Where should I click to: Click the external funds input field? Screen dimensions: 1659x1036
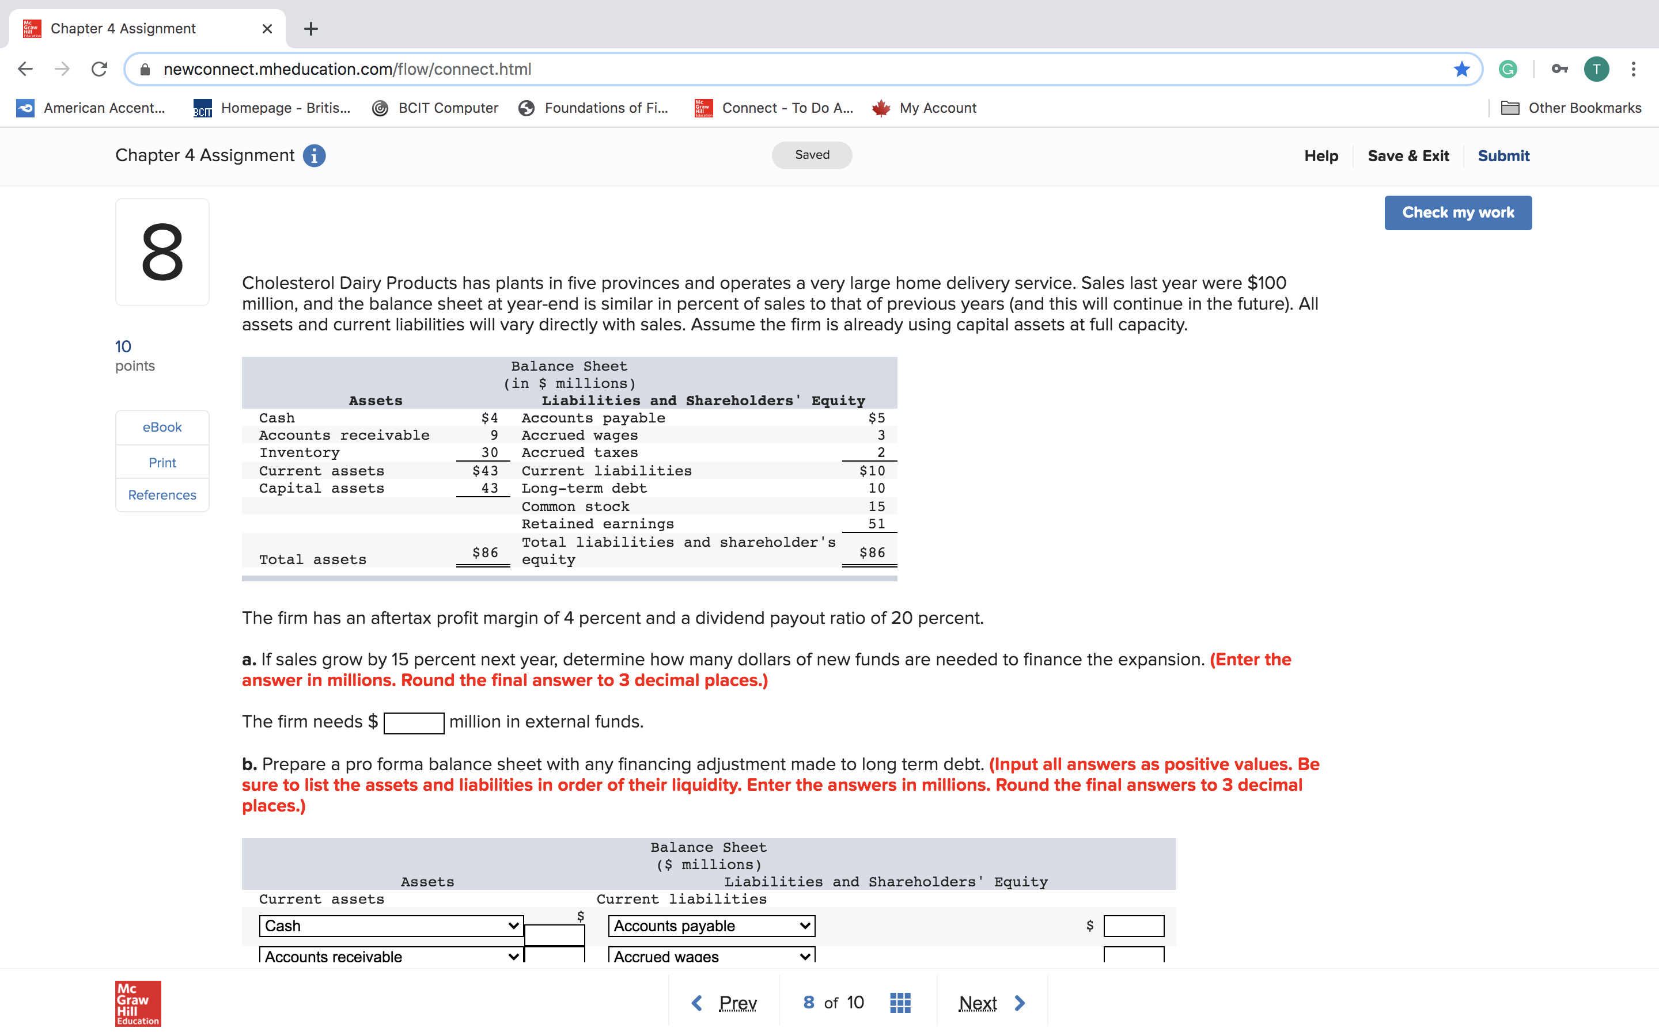414,722
